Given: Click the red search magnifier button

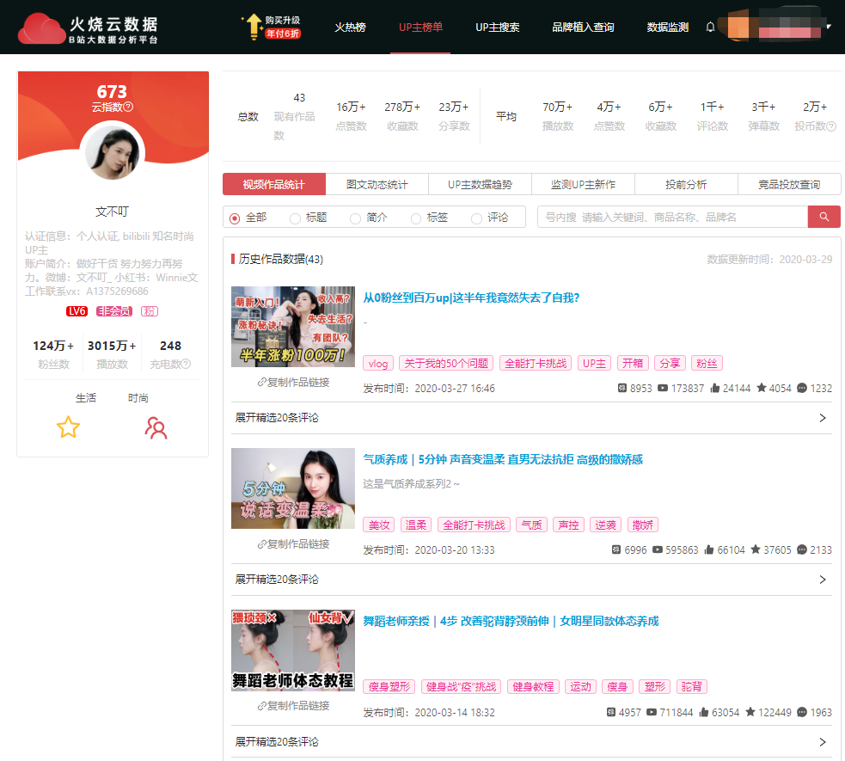Looking at the screenshot, I should [824, 217].
